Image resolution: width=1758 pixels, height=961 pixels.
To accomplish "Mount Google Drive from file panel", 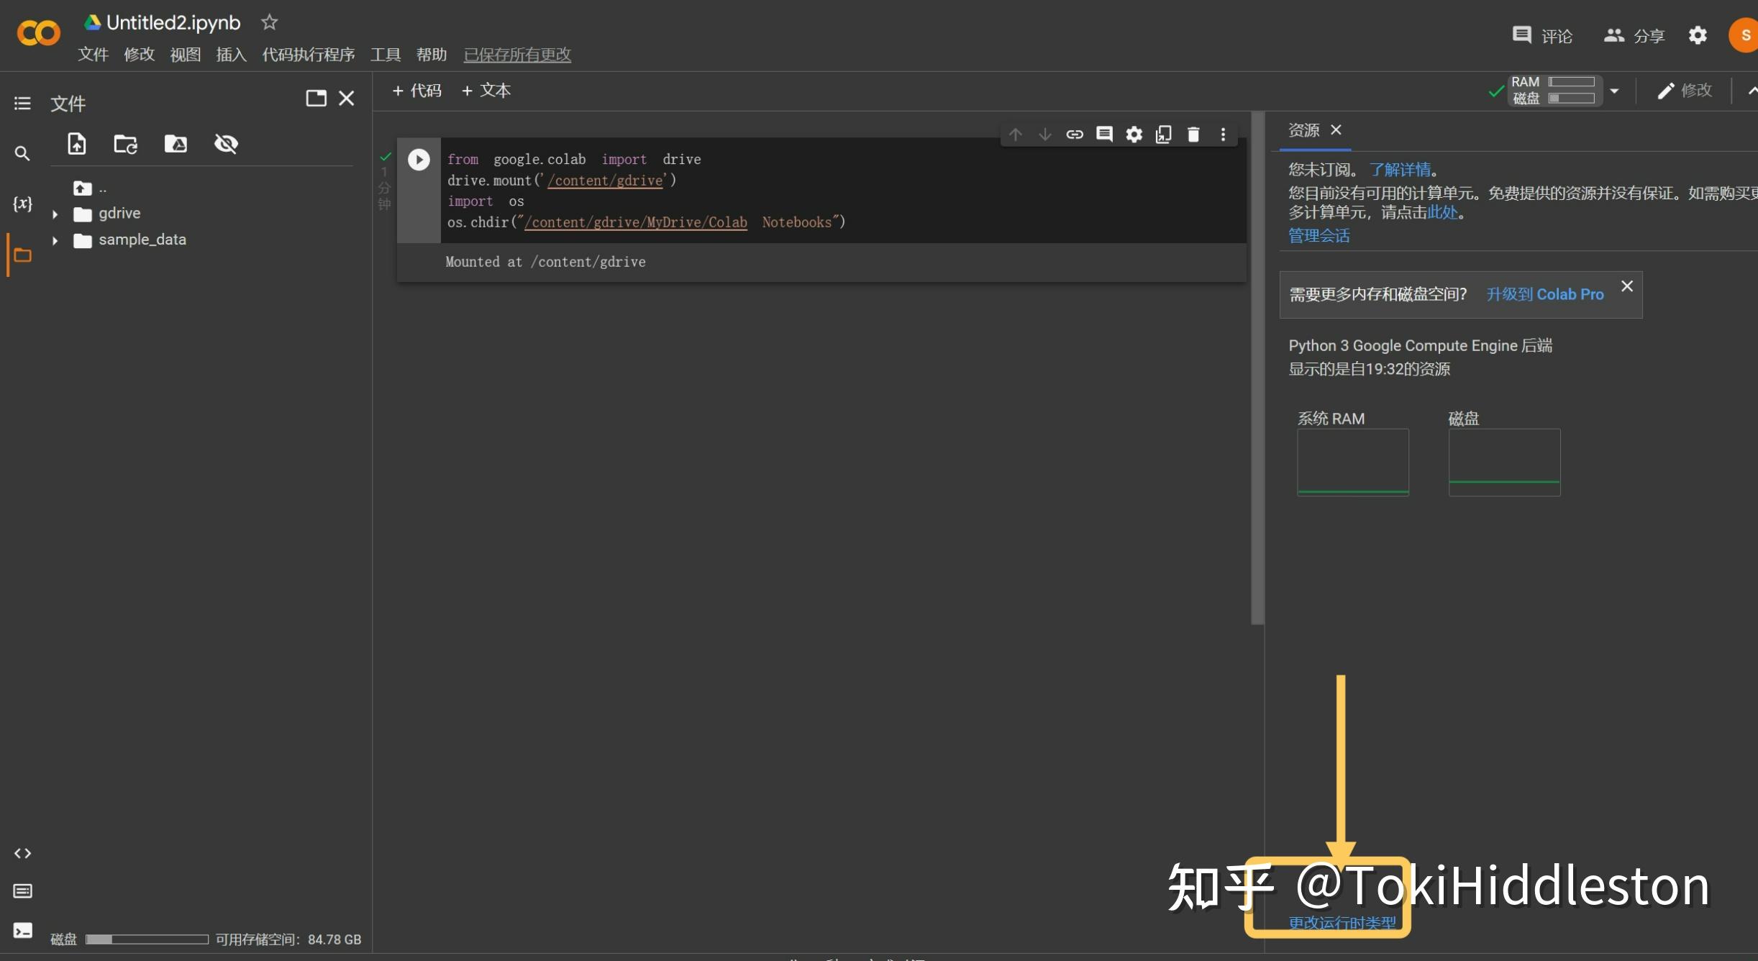I will tap(176, 144).
